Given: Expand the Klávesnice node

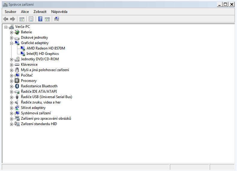Looking at the screenshot, I should click(11, 65).
